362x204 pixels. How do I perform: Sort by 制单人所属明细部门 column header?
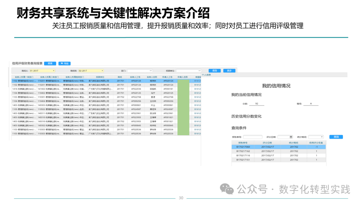coord(75,77)
